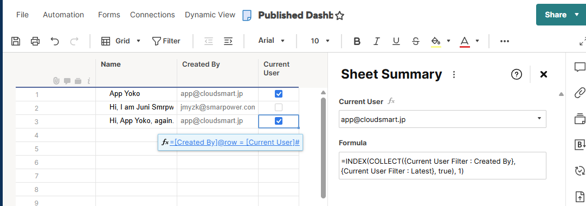586x206 pixels.
Task: Click scroll-up arrow of sheet grid
Action: coord(324,93)
